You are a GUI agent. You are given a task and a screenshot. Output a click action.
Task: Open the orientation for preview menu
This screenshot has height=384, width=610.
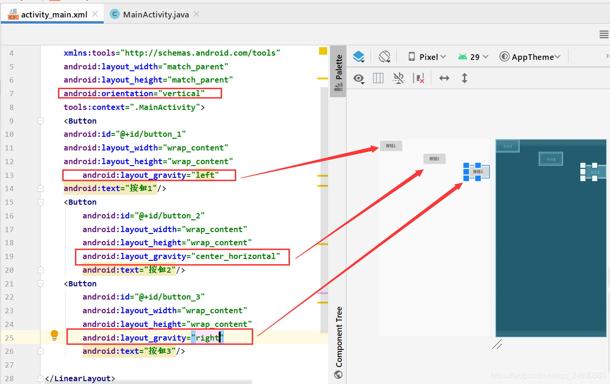point(385,57)
